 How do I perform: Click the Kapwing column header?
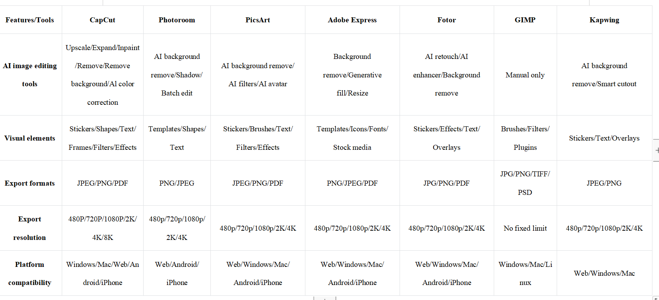point(604,20)
